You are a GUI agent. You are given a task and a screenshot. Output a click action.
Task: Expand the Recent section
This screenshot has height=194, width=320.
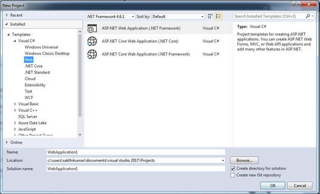[7, 15]
